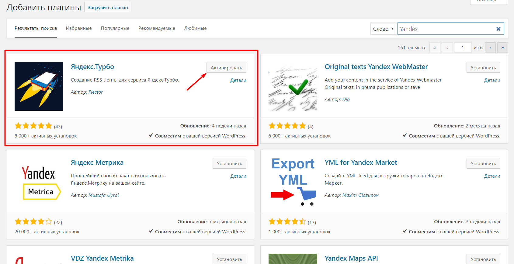Click '1 000+ активных установок' text
The width and height of the screenshot is (514, 264).
point(299,232)
